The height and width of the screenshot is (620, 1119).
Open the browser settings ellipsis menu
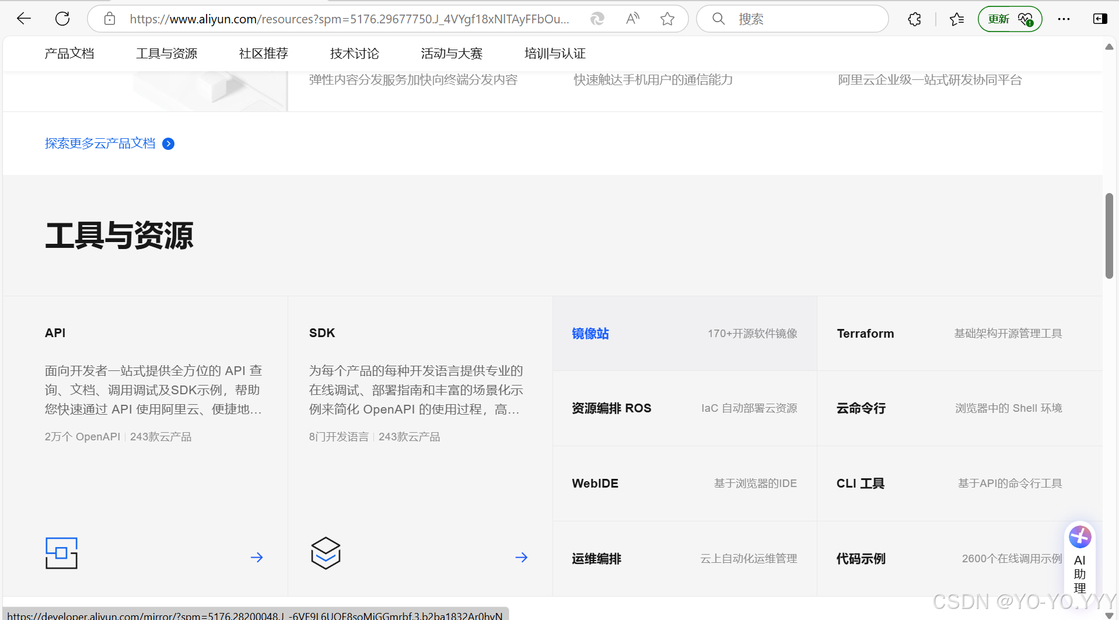(x=1064, y=19)
